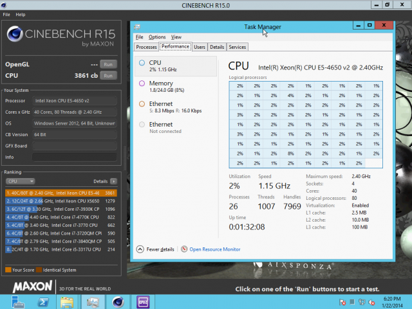Viewport: 412px width, 309px height.
Task: Select the Not connected Ethernet item
Action: [176, 127]
